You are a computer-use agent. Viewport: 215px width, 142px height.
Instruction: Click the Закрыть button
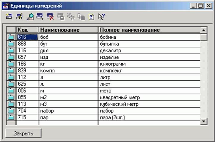[x=23, y=133]
